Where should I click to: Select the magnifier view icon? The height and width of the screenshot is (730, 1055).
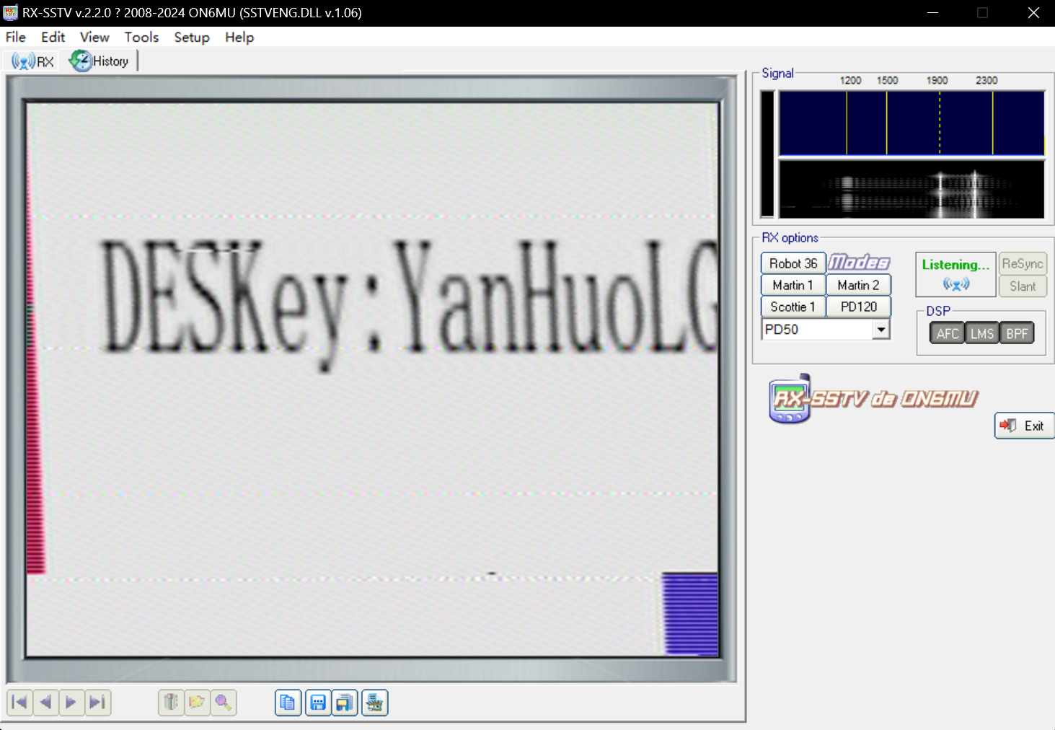click(224, 703)
